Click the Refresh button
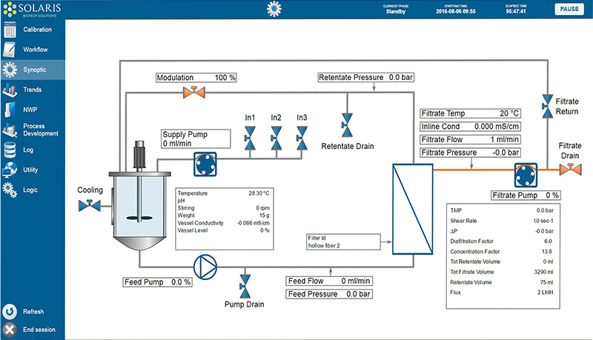 point(33,312)
